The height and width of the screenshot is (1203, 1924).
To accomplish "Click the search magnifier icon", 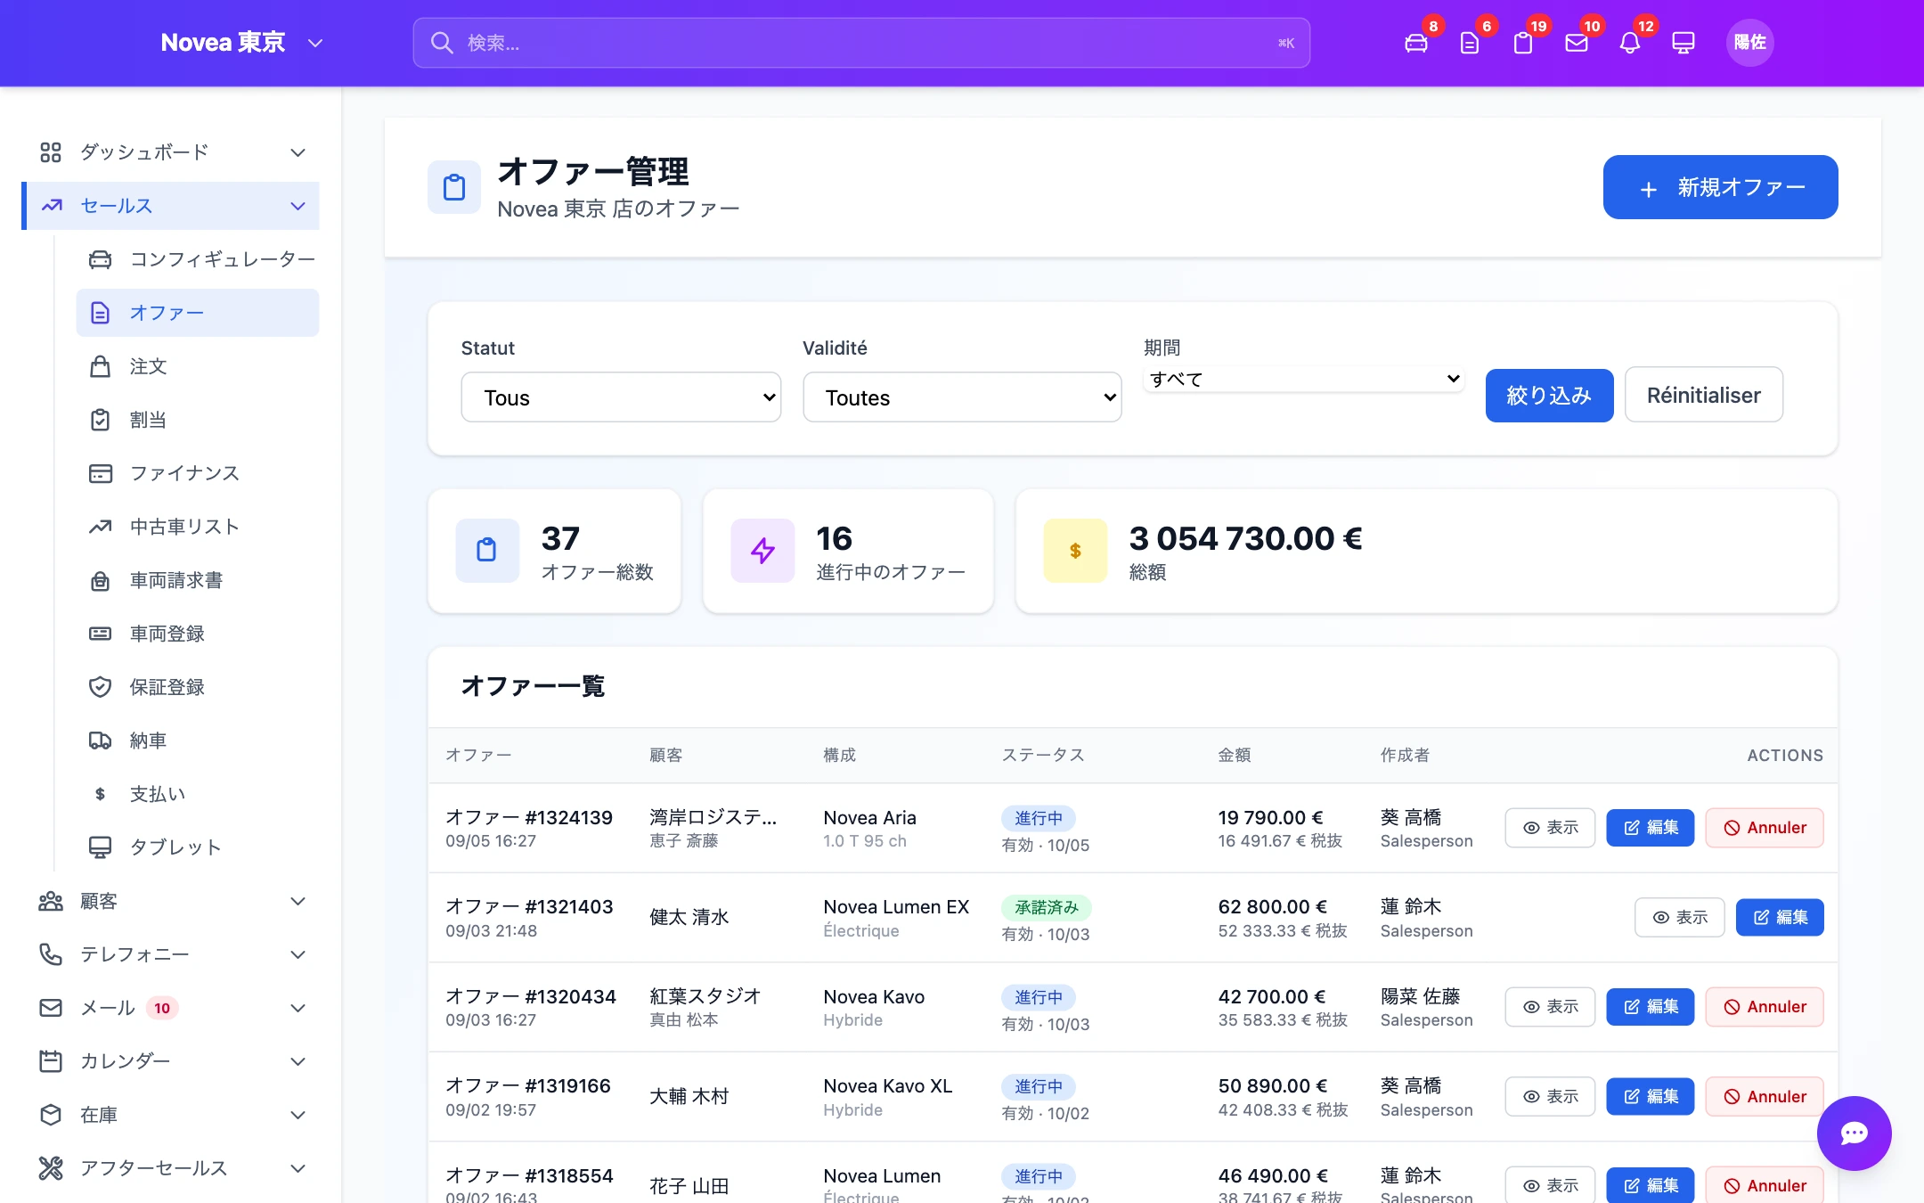I will point(442,43).
